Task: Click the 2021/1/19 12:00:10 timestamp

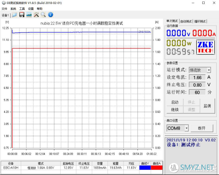Action: tap(184, 140)
